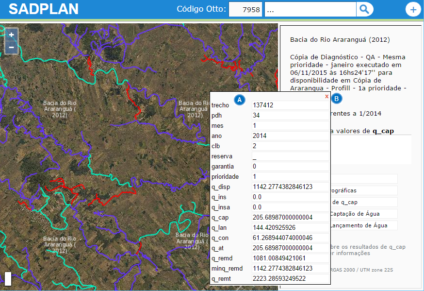This screenshot has height=291, width=424.
Task: Zoom out on the map
Action: click(x=12, y=48)
